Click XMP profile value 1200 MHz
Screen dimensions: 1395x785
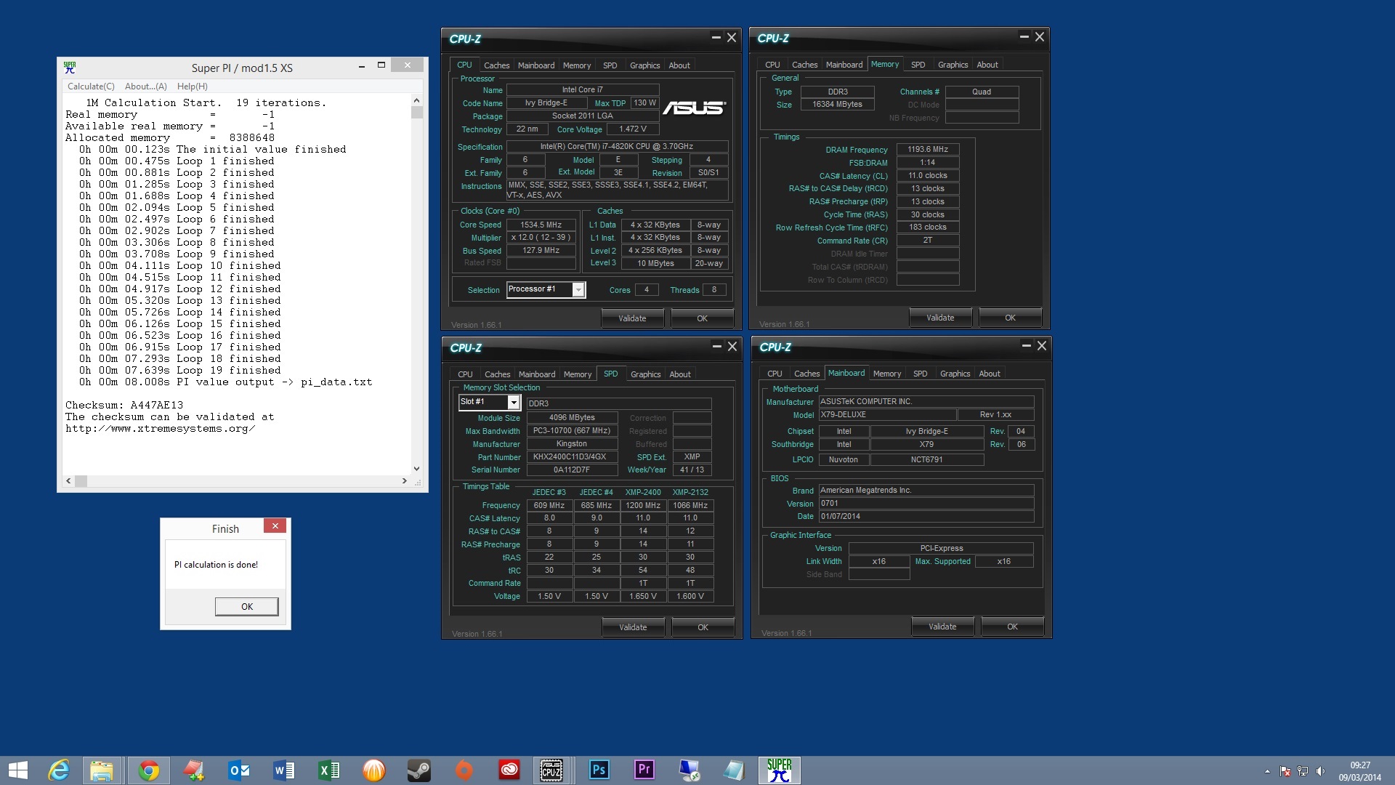pyautogui.click(x=643, y=505)
